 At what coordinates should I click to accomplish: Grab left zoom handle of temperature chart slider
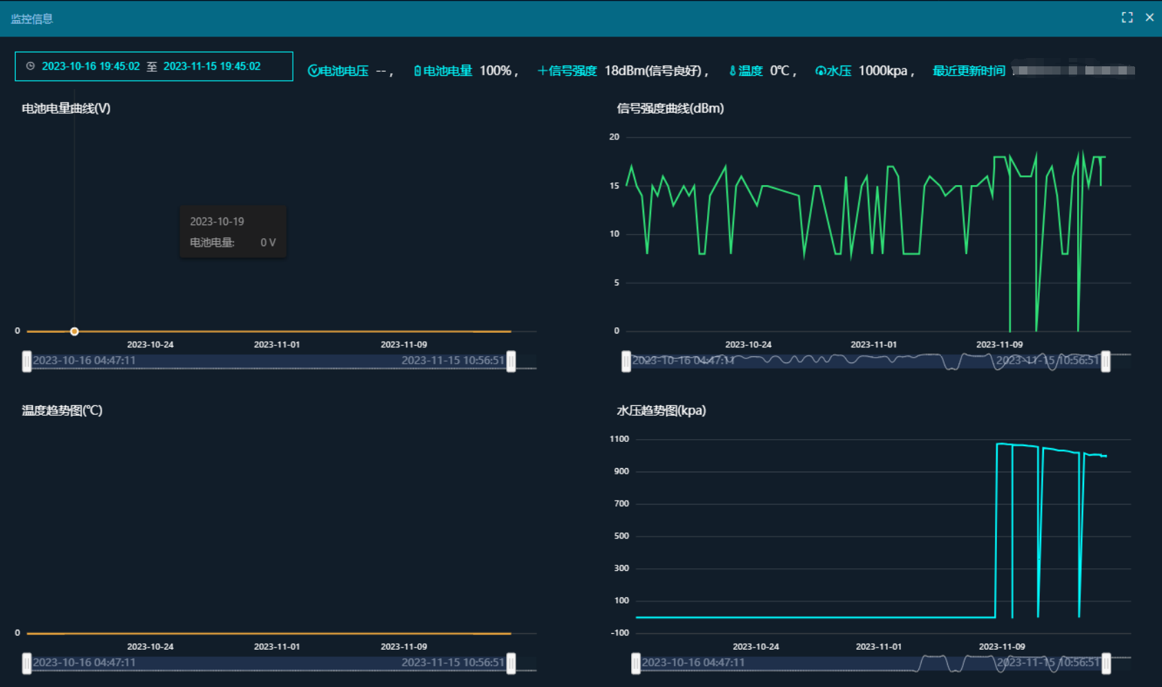pyautogui.click(x=27, y=664)
